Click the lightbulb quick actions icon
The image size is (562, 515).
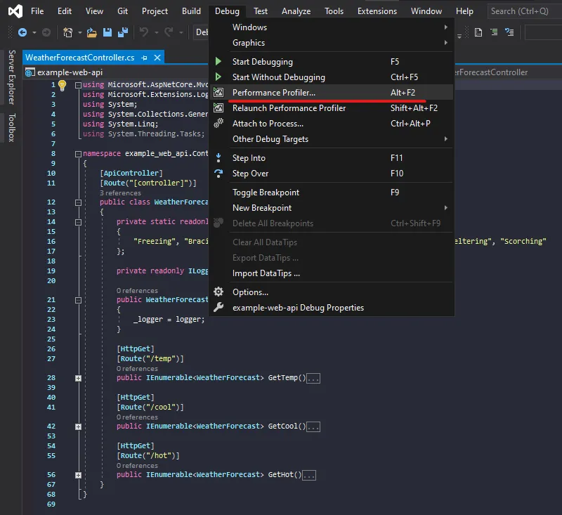click(63, 85)
